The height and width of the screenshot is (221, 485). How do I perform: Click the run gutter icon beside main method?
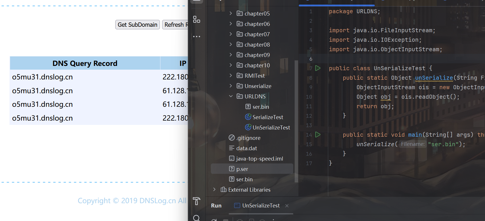click(x=318, y=135)
